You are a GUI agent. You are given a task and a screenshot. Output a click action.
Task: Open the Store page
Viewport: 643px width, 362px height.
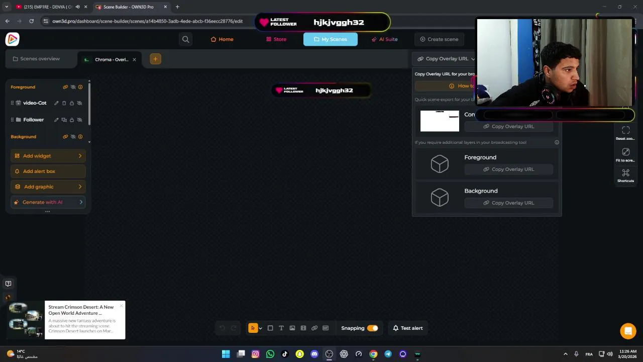tap(276, 39)
